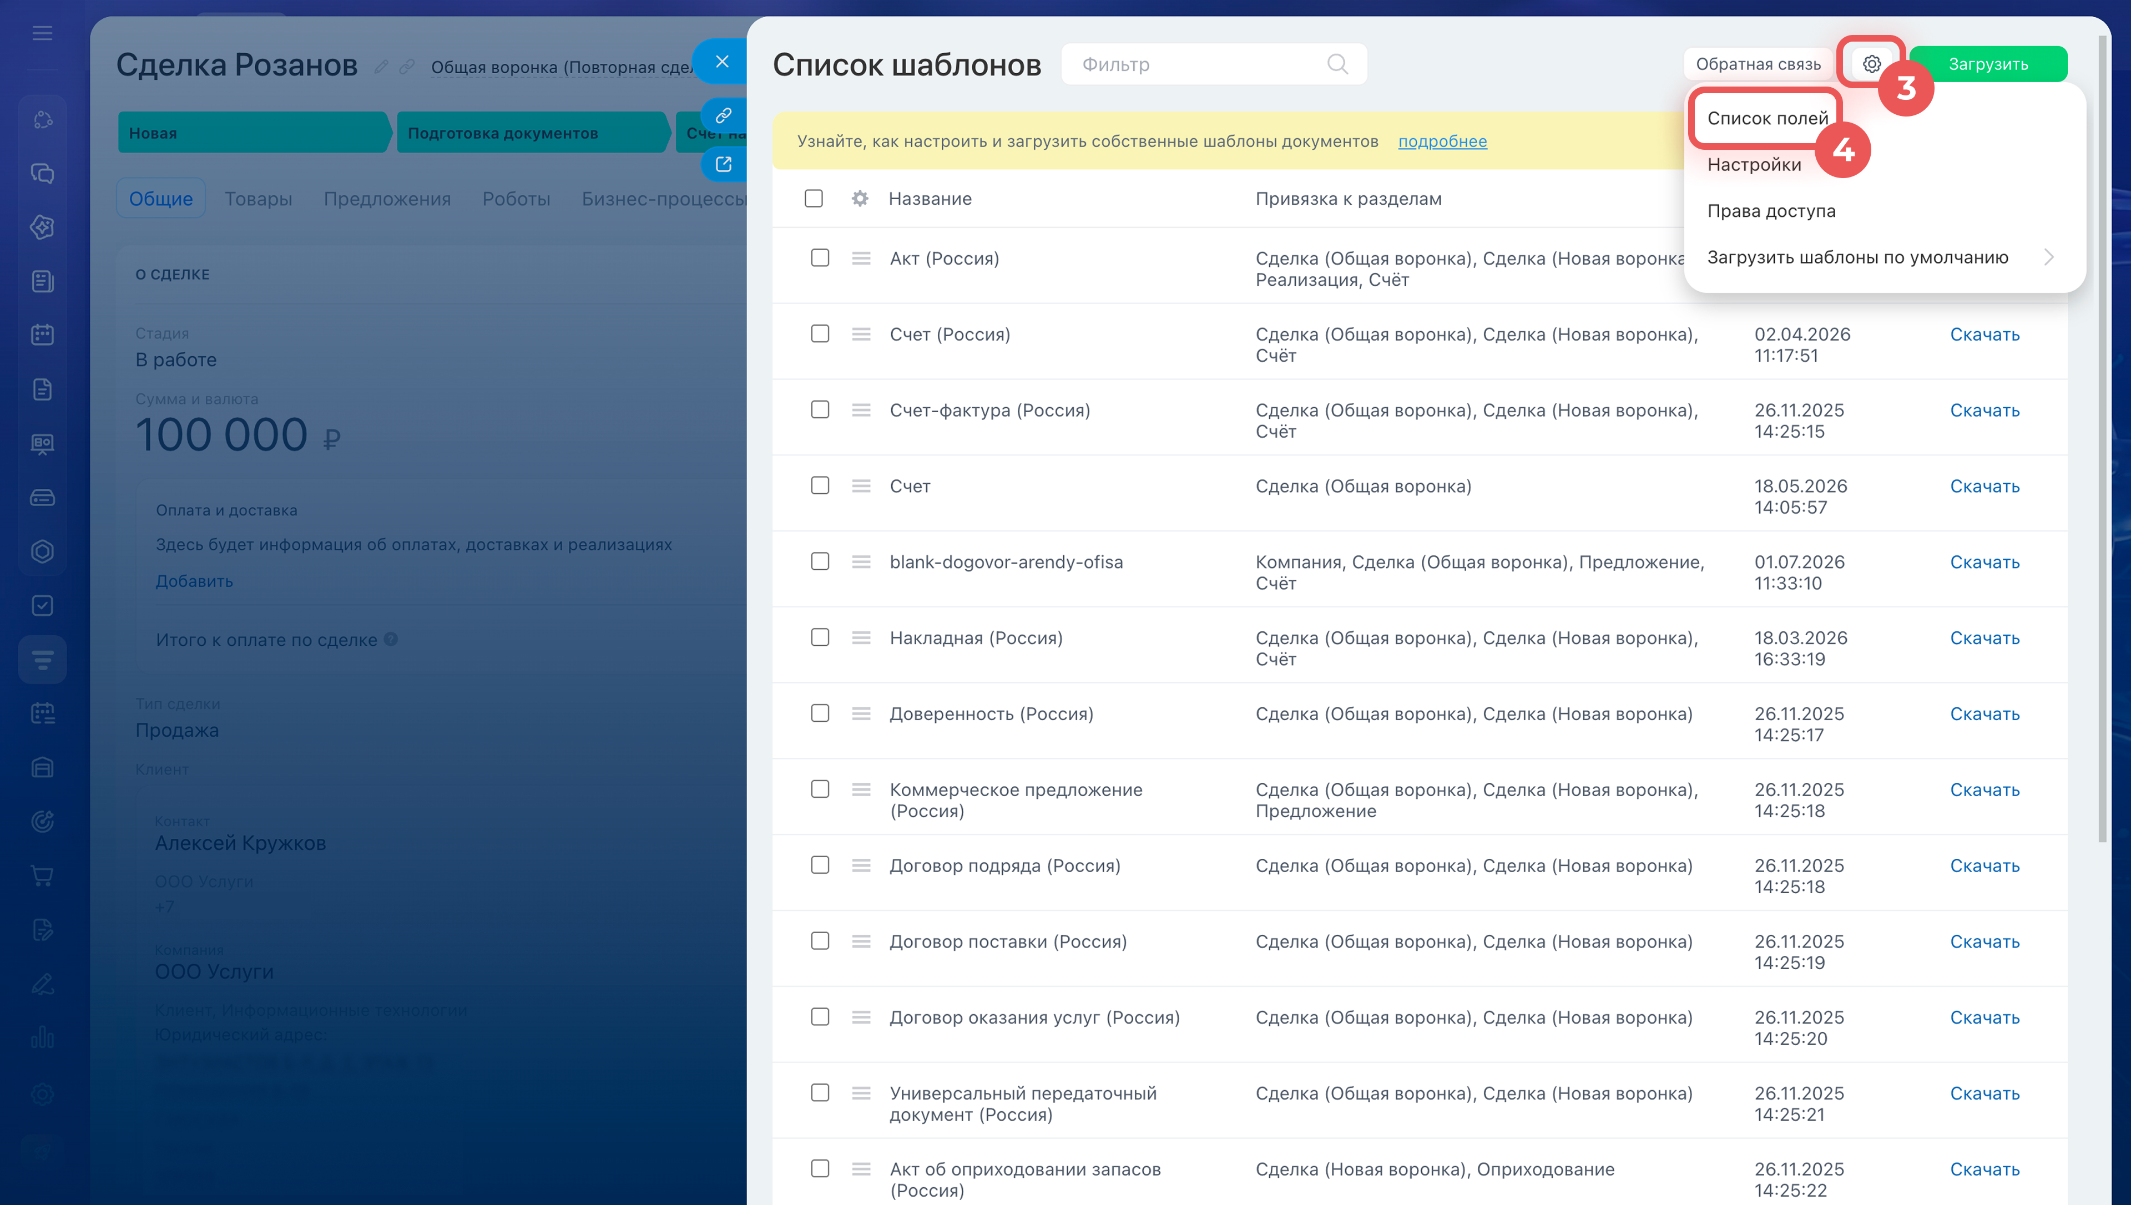Check the Универсальный передаточный документ checkbox

pyautogui.click(x=820, y=1092)
